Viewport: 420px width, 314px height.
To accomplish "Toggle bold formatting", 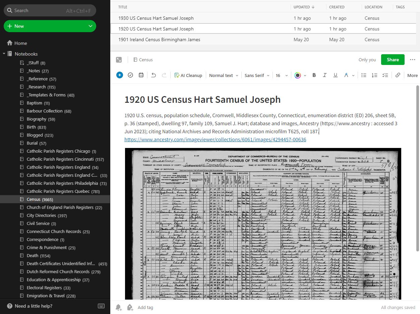I will click(314, 75).
